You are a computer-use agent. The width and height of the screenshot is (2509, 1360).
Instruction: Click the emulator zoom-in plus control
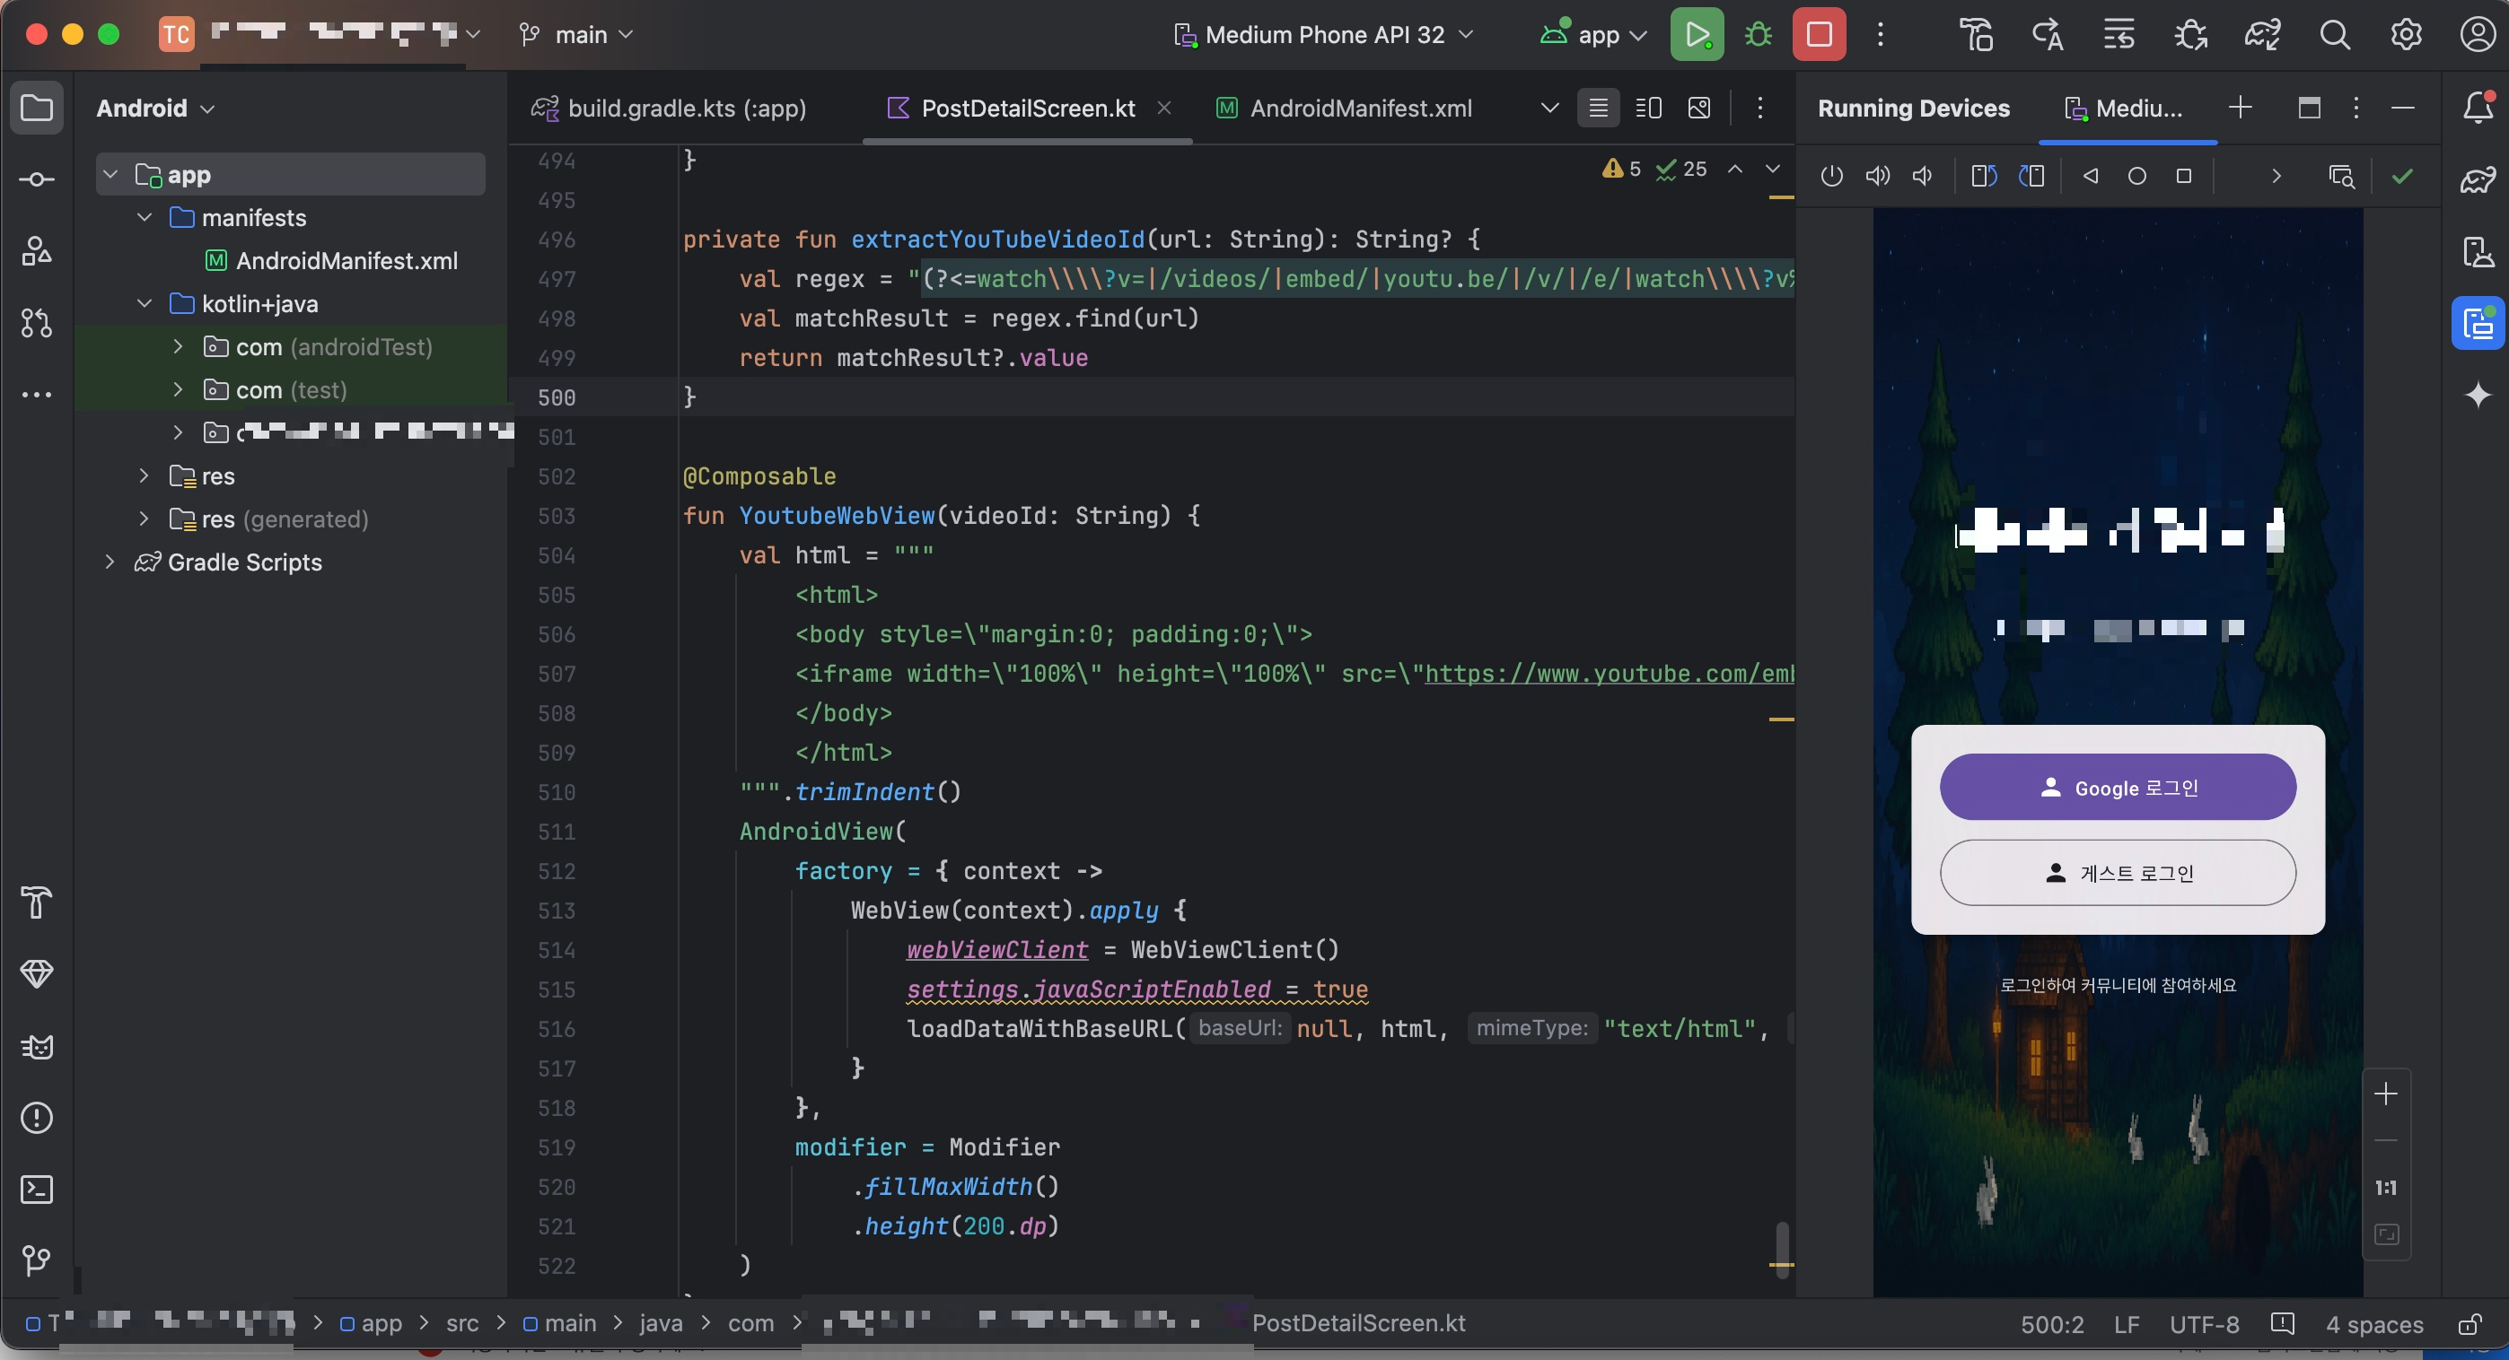pyautogui.click(x=2385, y=1094)
